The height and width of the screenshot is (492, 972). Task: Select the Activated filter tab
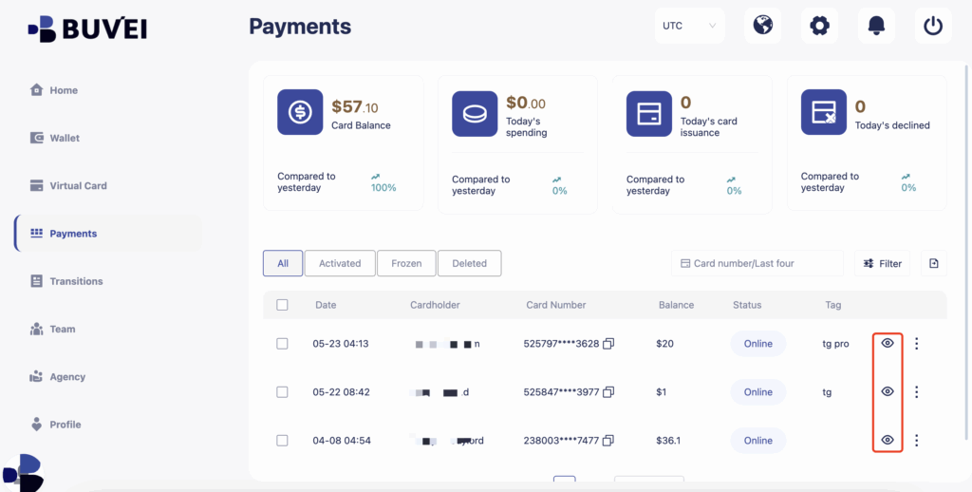(x=340, y=263)
